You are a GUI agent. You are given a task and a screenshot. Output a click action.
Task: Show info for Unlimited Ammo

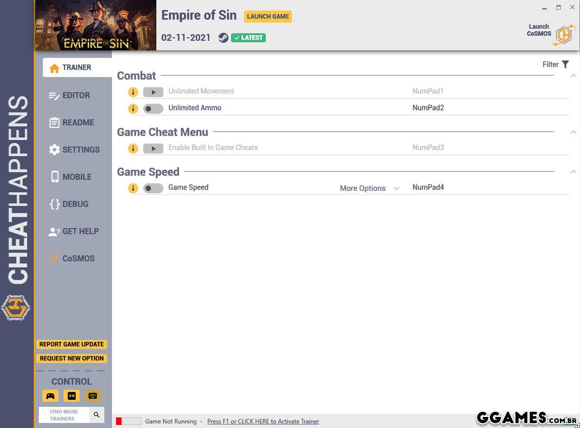(133, 108)
